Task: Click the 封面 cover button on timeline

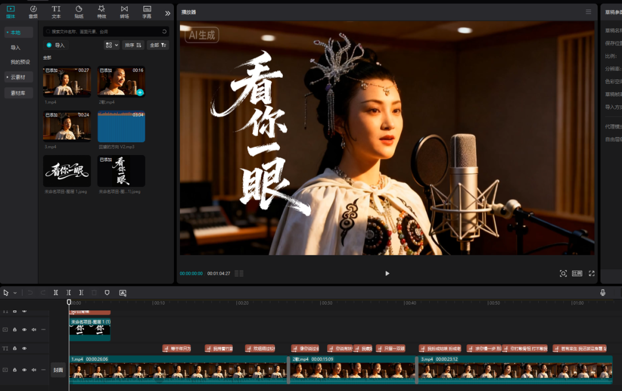Action: click(x=58, y=371)
